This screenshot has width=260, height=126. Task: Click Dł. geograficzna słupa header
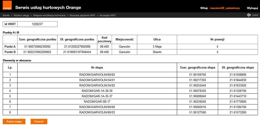[x=238, y=67]
